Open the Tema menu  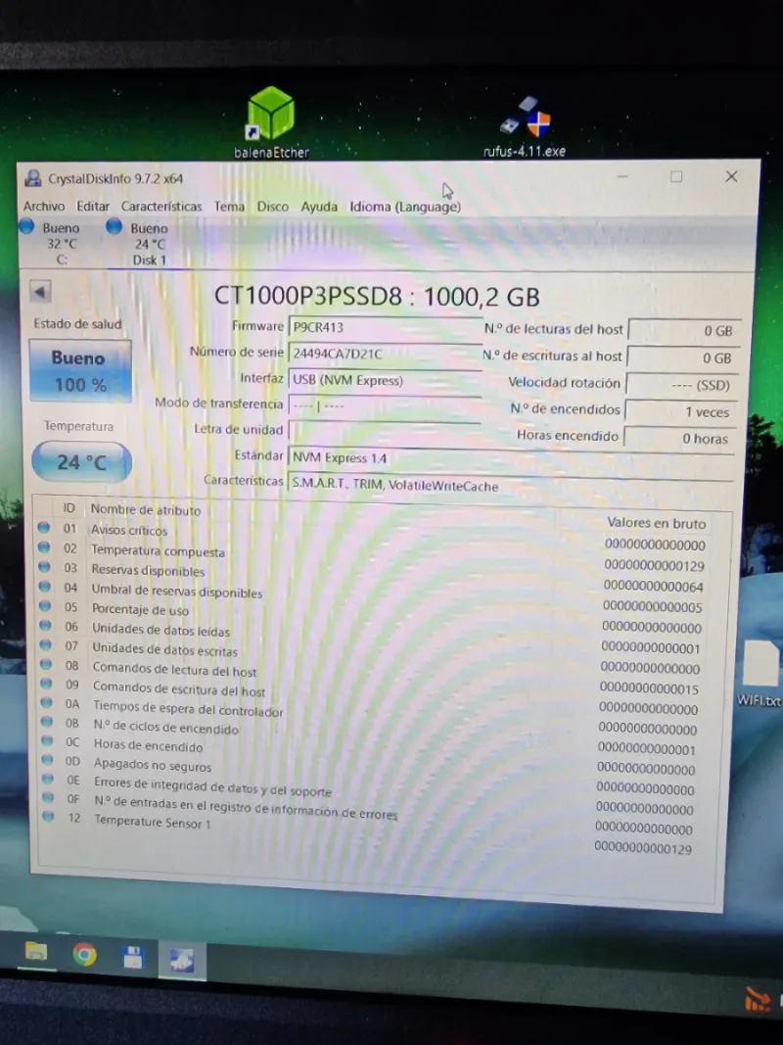(229, 207)
